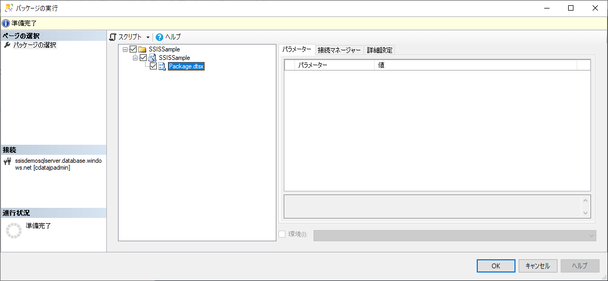Switch to the パラメーター tab

(x=297, y=49)
